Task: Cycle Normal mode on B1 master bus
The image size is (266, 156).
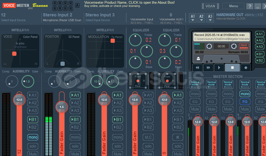Action: pos(245,84)
